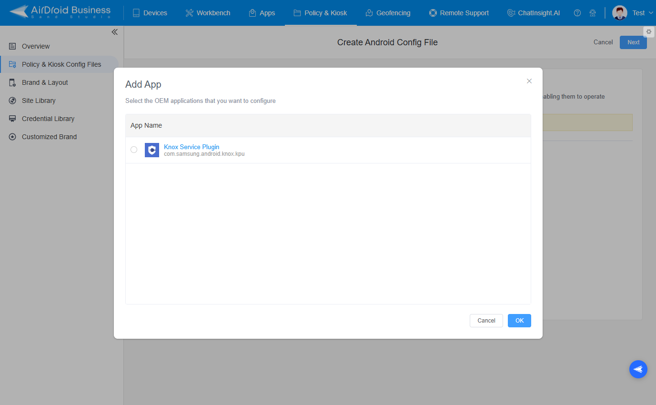Viewport: 656px width, 405px height.
Task: Select the Knox Service Plugin radio button
Action: click(134, 150)
